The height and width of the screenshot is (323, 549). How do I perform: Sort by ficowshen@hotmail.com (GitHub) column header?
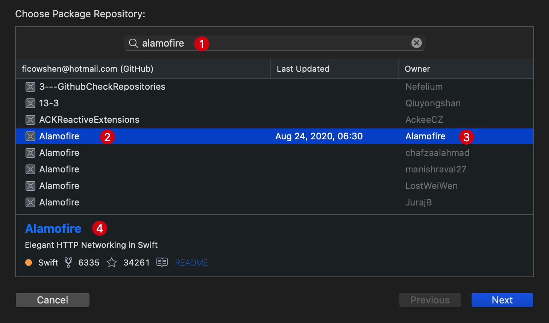143,69
